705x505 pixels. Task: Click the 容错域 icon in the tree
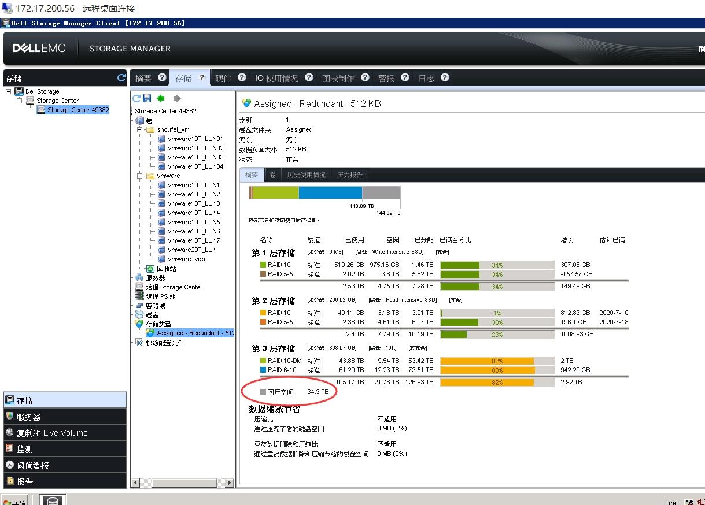click(139, 306)
